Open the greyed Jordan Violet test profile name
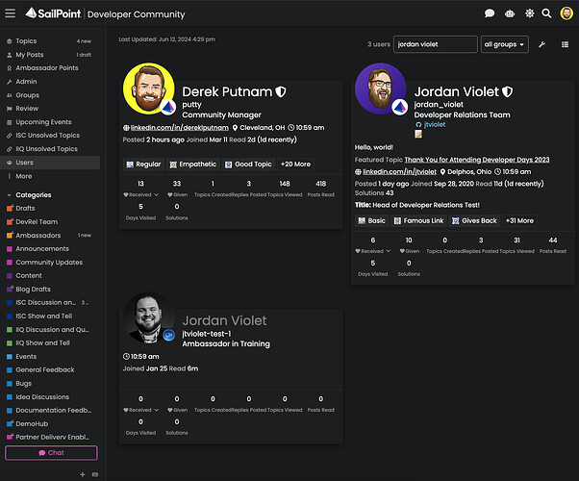 [224, 320]
